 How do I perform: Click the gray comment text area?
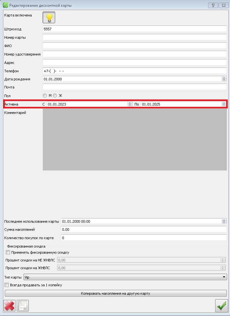point(135,139)
